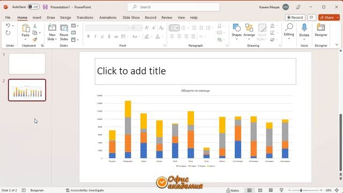
Task: Select slide 1 thumbnail
Action: tap(27, 64)
